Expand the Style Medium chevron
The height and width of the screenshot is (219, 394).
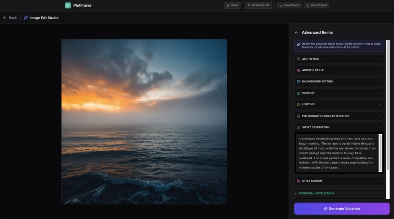tap(380, 181)
